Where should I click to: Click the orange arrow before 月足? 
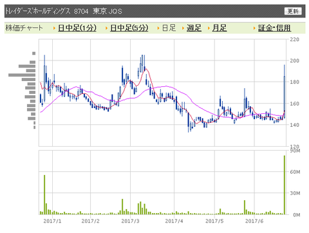[209, 28]
